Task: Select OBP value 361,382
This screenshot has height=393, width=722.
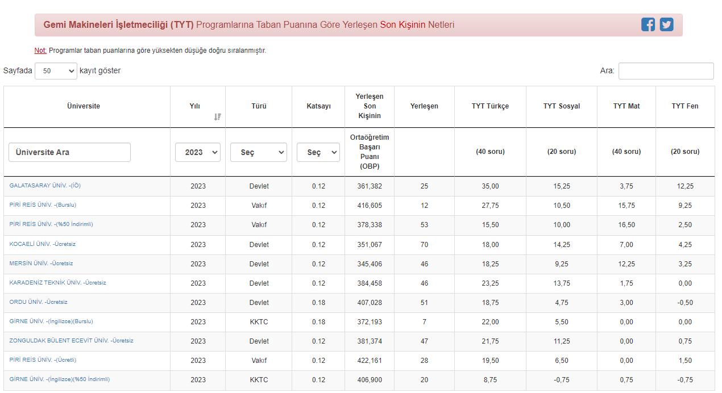Action: [x=370, y=186]
